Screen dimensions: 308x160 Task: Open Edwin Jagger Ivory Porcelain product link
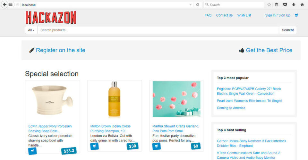[x=50, y=129]
